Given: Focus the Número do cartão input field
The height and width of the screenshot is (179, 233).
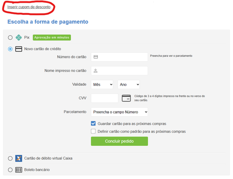Looking at the screenshot, I should pyautogui.click(x=119, y=57).
